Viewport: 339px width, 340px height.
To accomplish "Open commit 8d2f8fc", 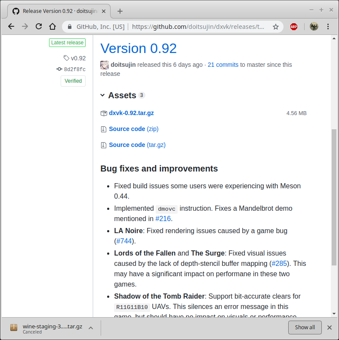I will tap(75, 69).
